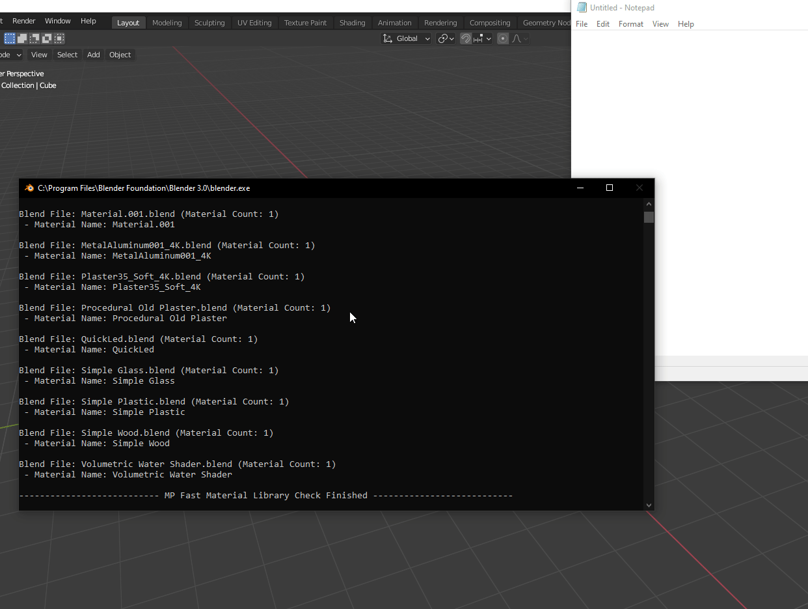808x609 pixels.
Task: Click the 'Blend File: Material.001.blend' console line
Action: (x=149, y=214)
